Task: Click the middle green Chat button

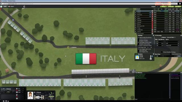Action: [171, 7]
